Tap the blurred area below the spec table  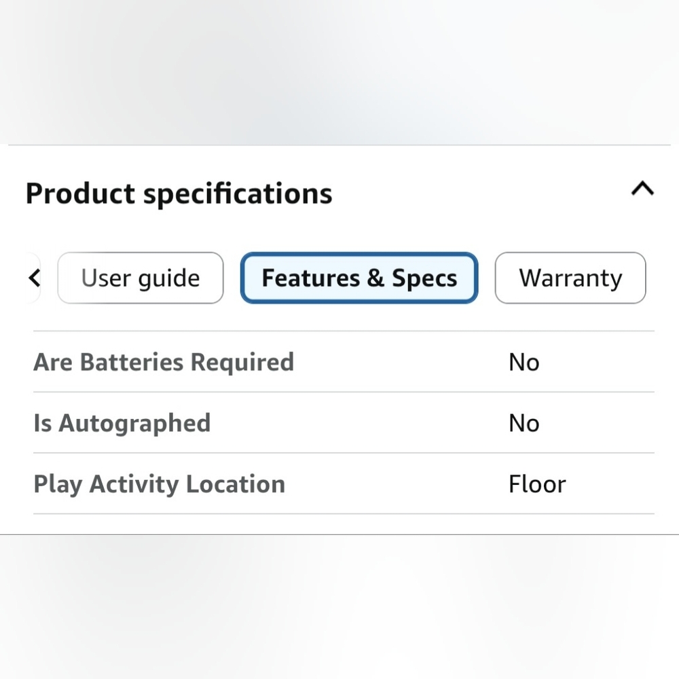click(339, 607)
